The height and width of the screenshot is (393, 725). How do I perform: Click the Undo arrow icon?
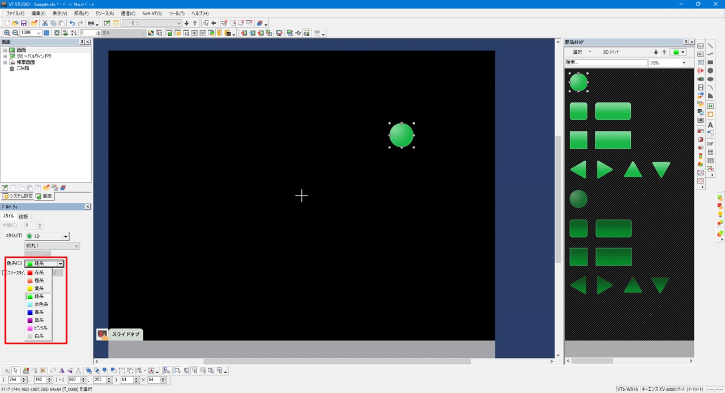click(x=72, y=23)
